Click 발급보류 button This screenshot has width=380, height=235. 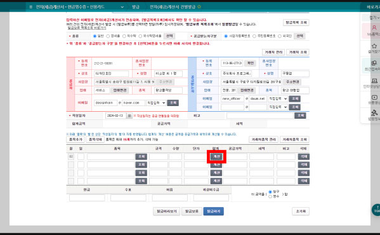pos(192,211)
